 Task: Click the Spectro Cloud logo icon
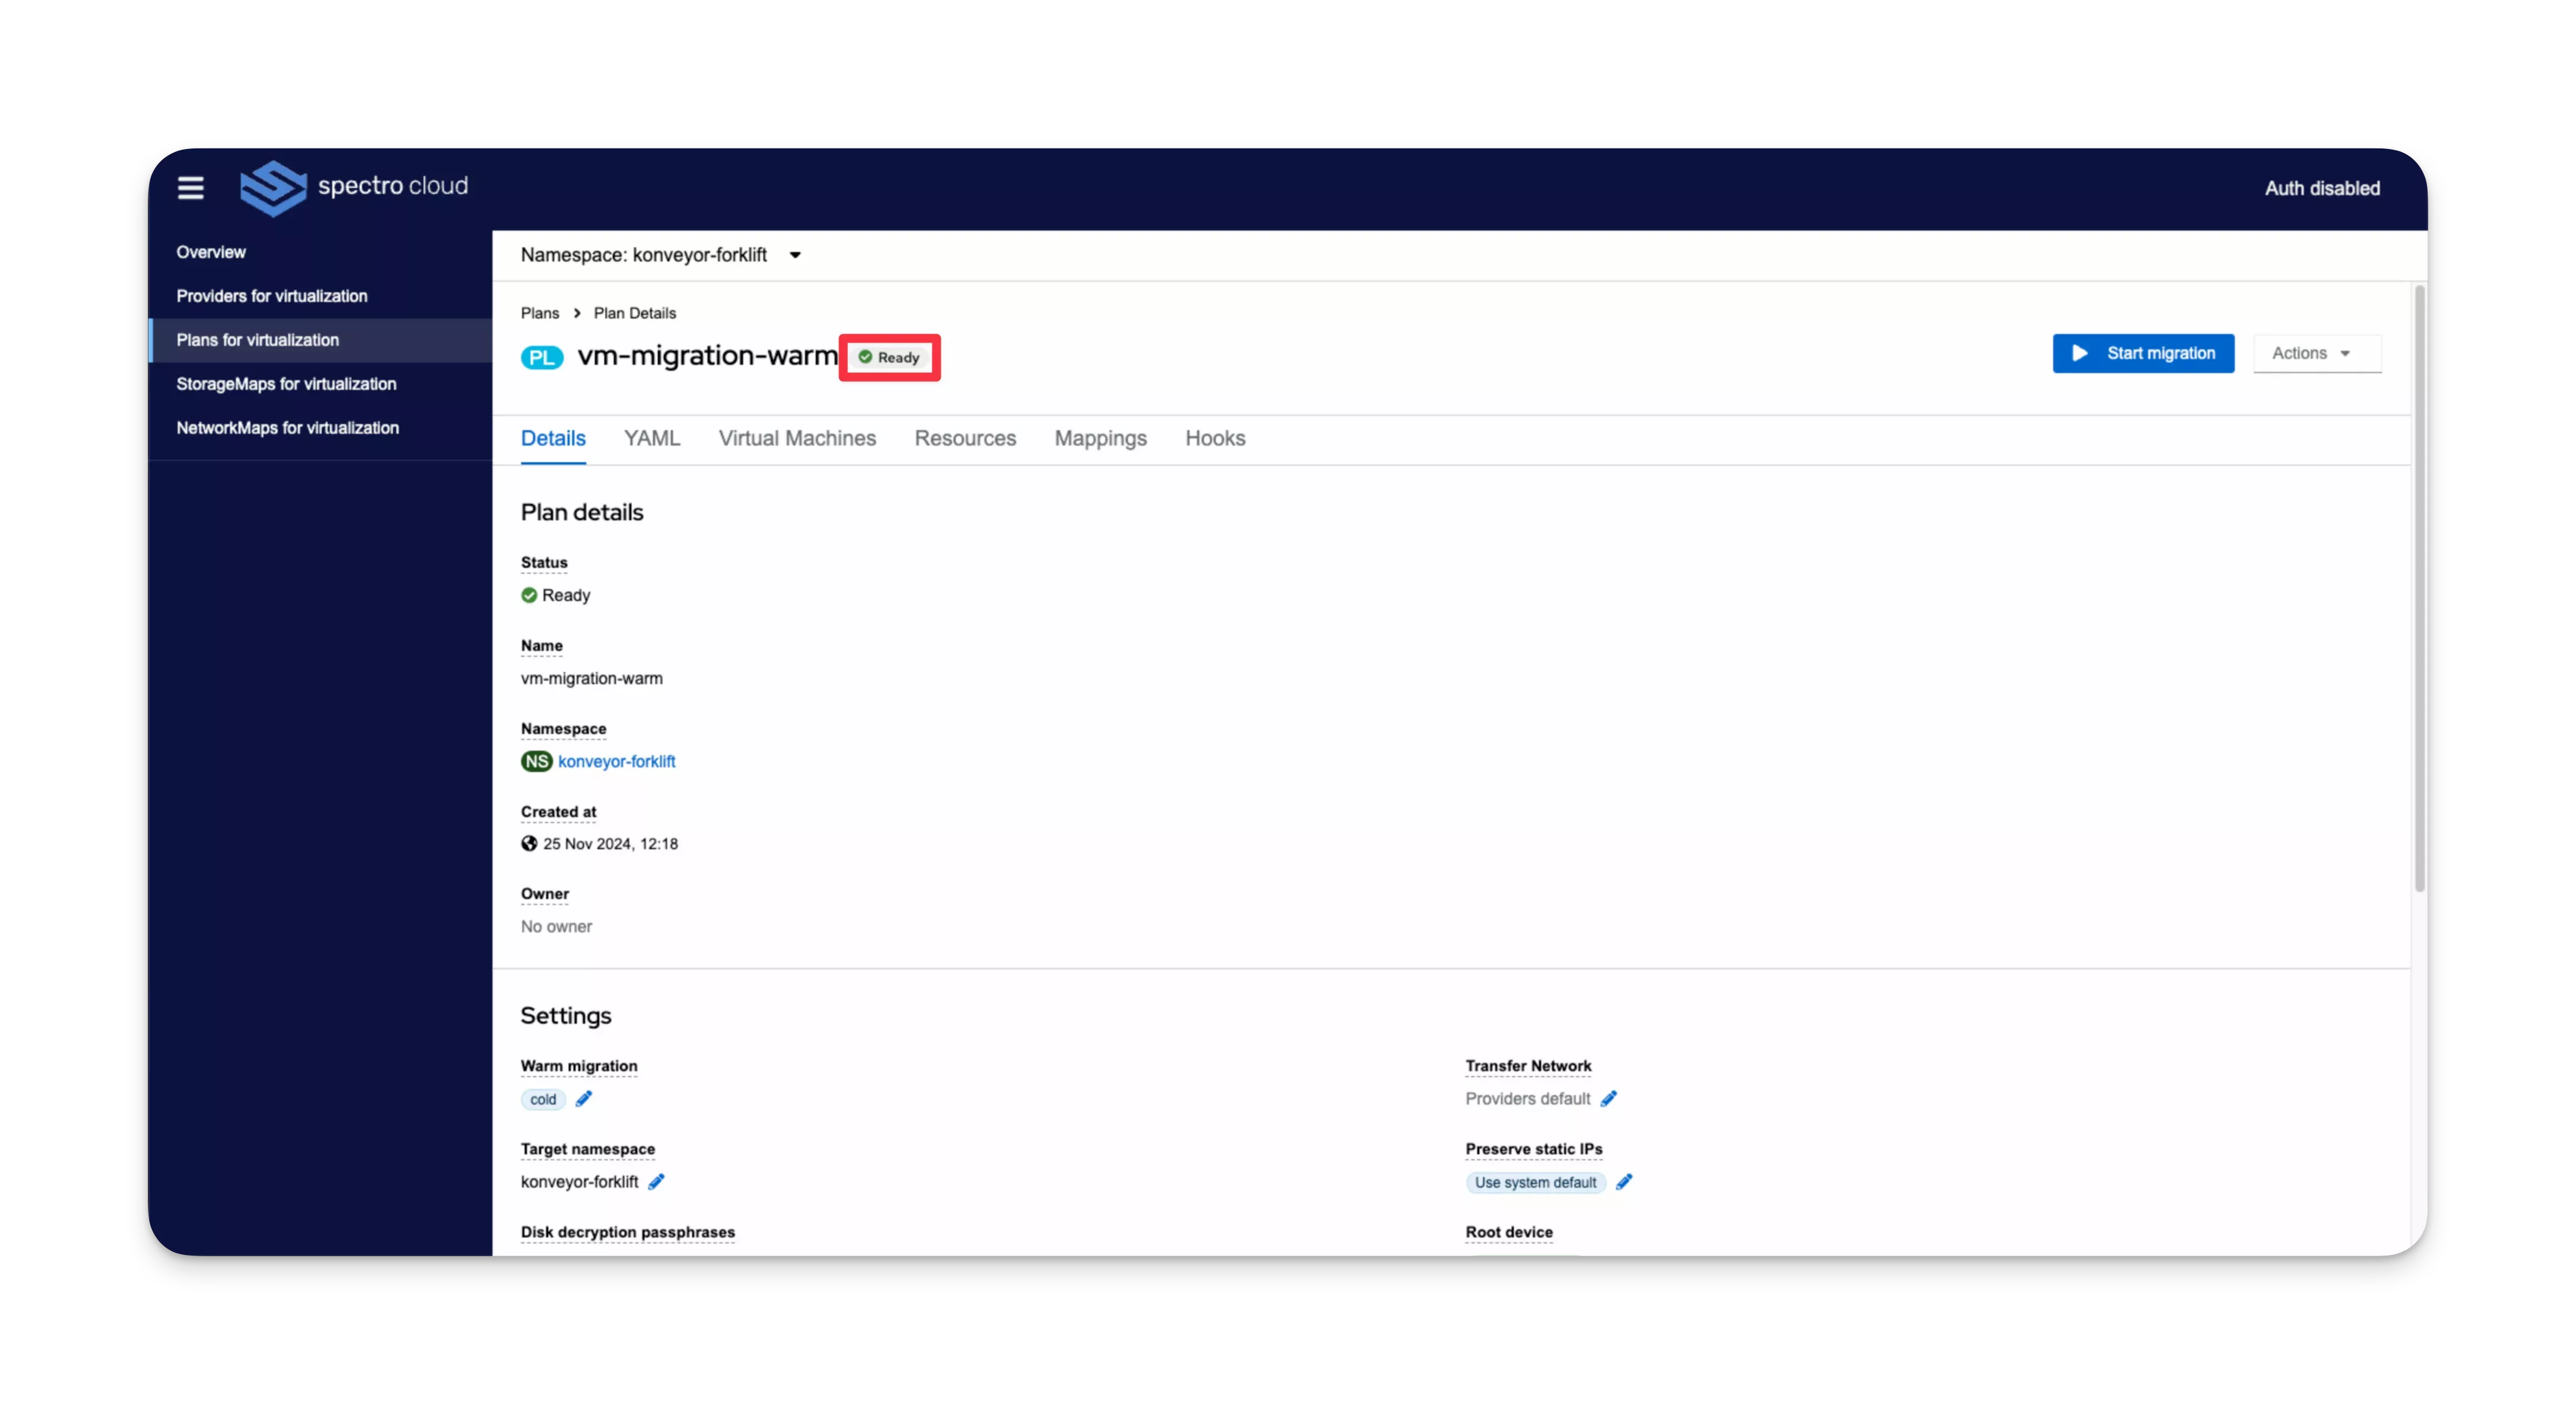(271, 187)
